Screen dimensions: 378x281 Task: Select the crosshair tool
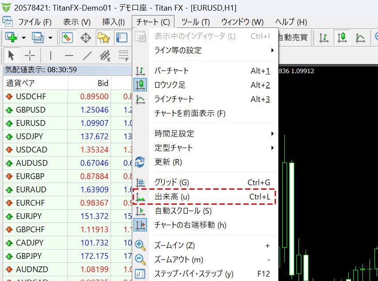[x=29, y=55]
